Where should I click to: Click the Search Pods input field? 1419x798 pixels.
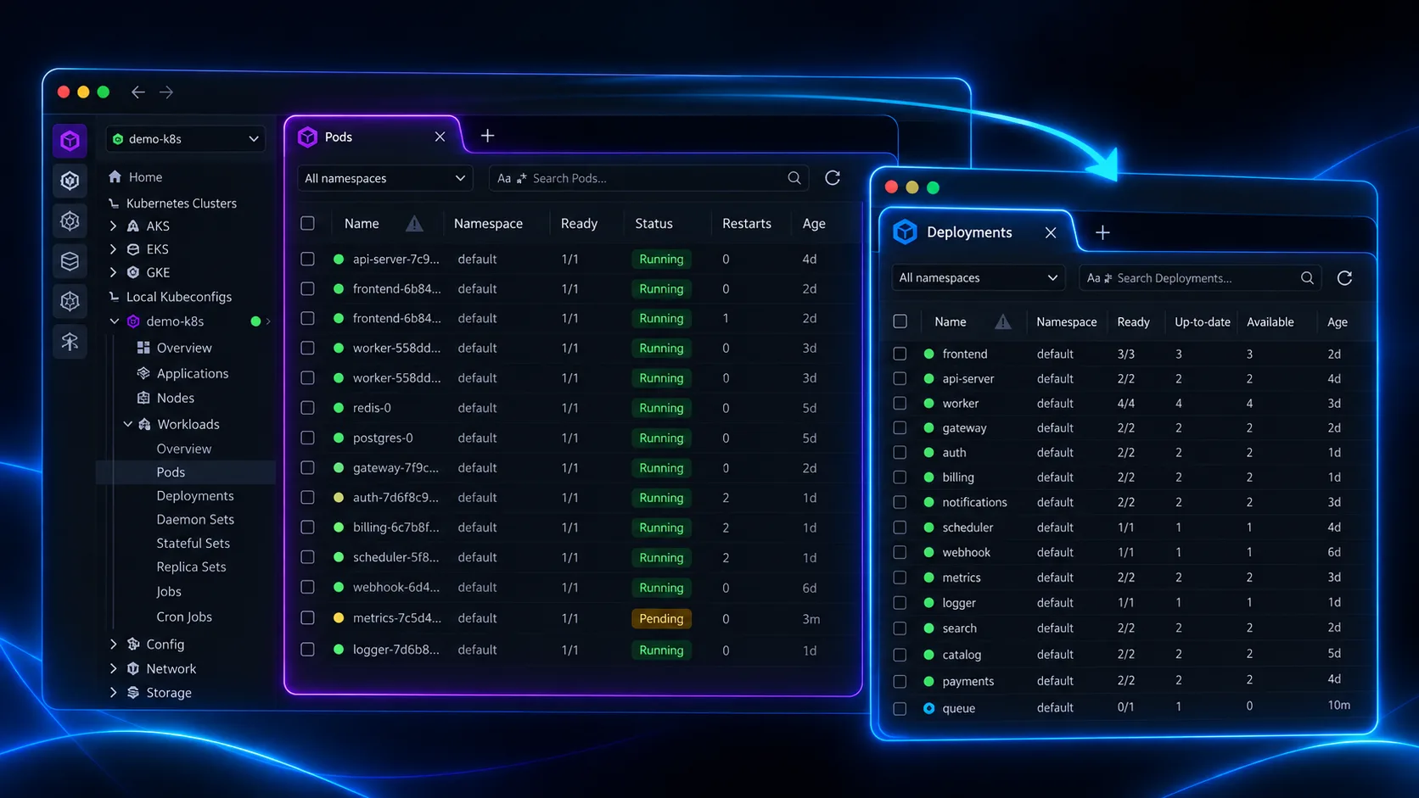point(650,178)
